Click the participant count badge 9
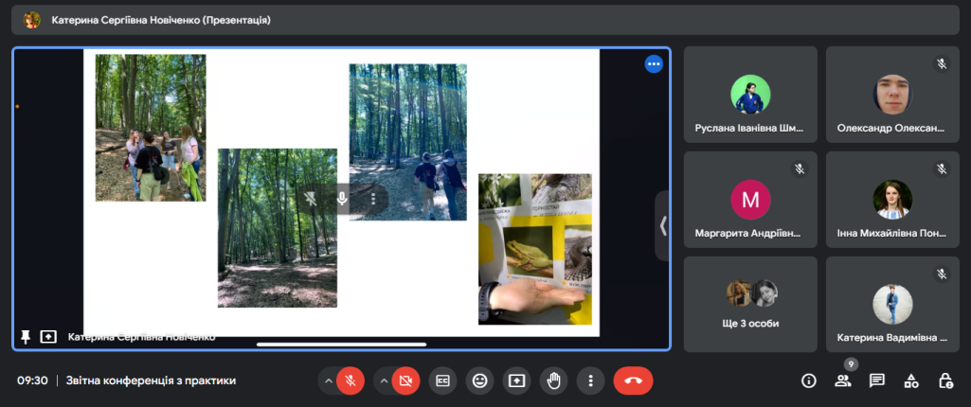 (x=852, y=364)
